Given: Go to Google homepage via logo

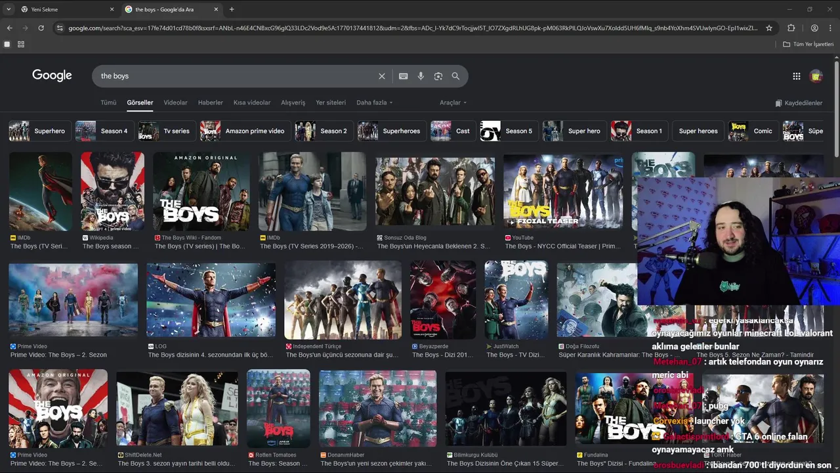Looking at the screenshot, I should click(52, 76).
